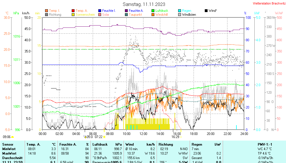Click the 12:00 time axis label

click(x=143, y=134)
